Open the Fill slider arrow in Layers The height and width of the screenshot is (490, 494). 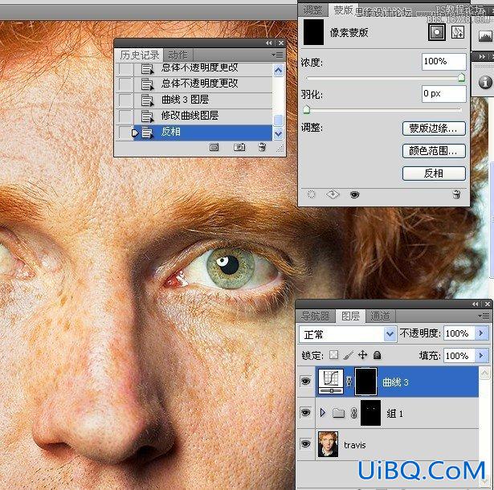pyautogui.click(x=482, y=356)
